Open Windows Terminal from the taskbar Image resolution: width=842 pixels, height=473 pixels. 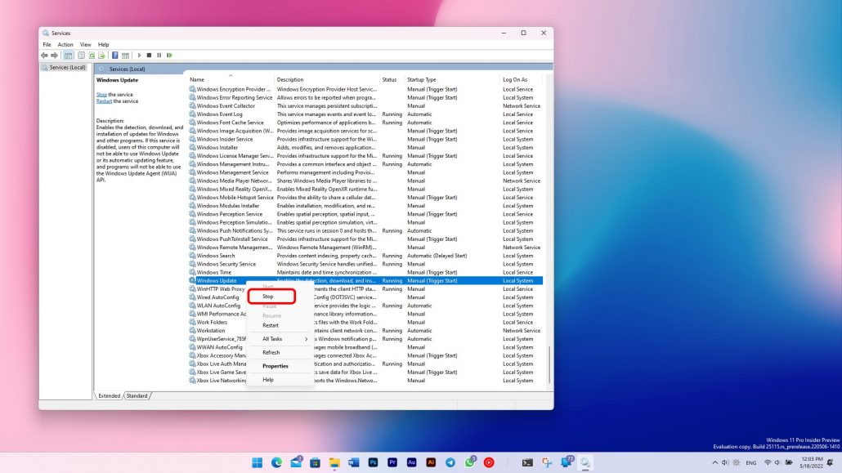click(527, 462)
